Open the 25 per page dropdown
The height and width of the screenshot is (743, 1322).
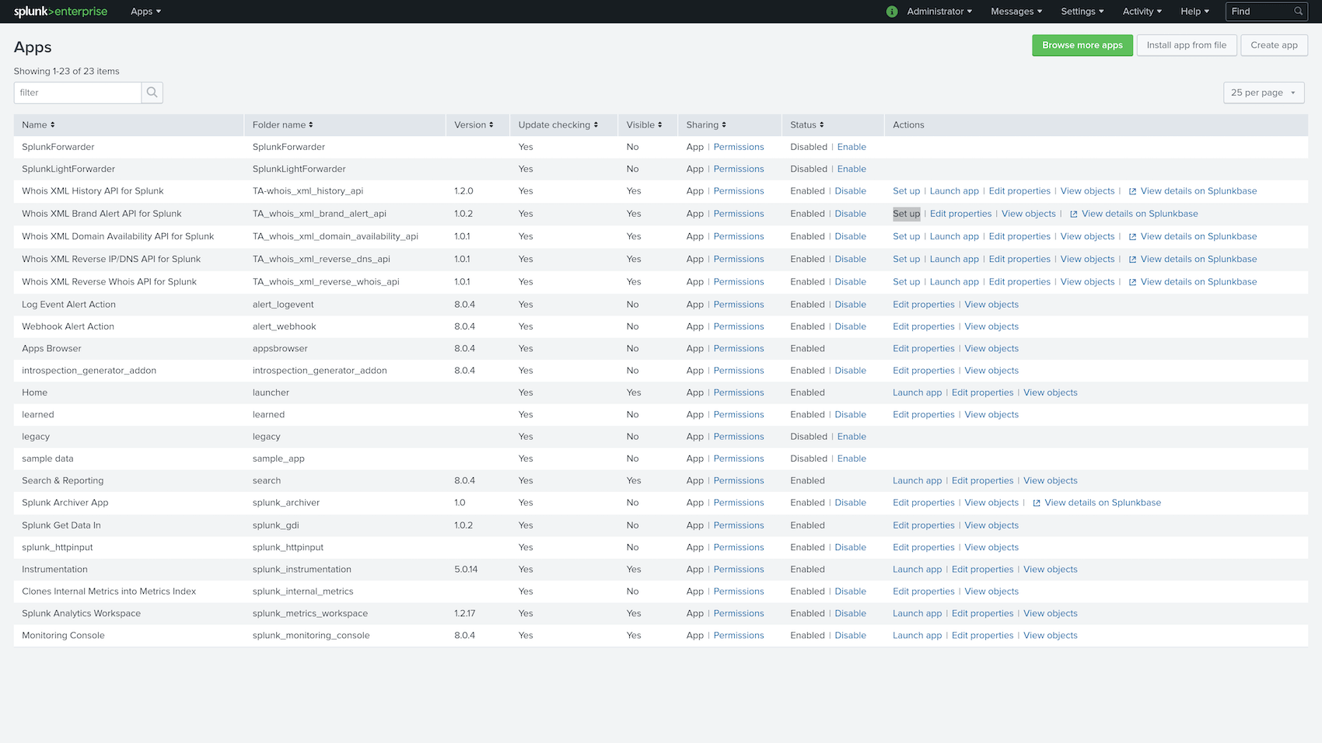pos(1264,92)
